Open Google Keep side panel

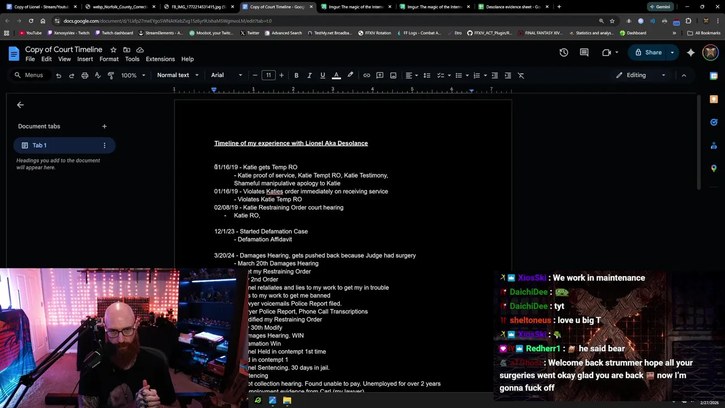pyautogui.click(x=714, y=99)
